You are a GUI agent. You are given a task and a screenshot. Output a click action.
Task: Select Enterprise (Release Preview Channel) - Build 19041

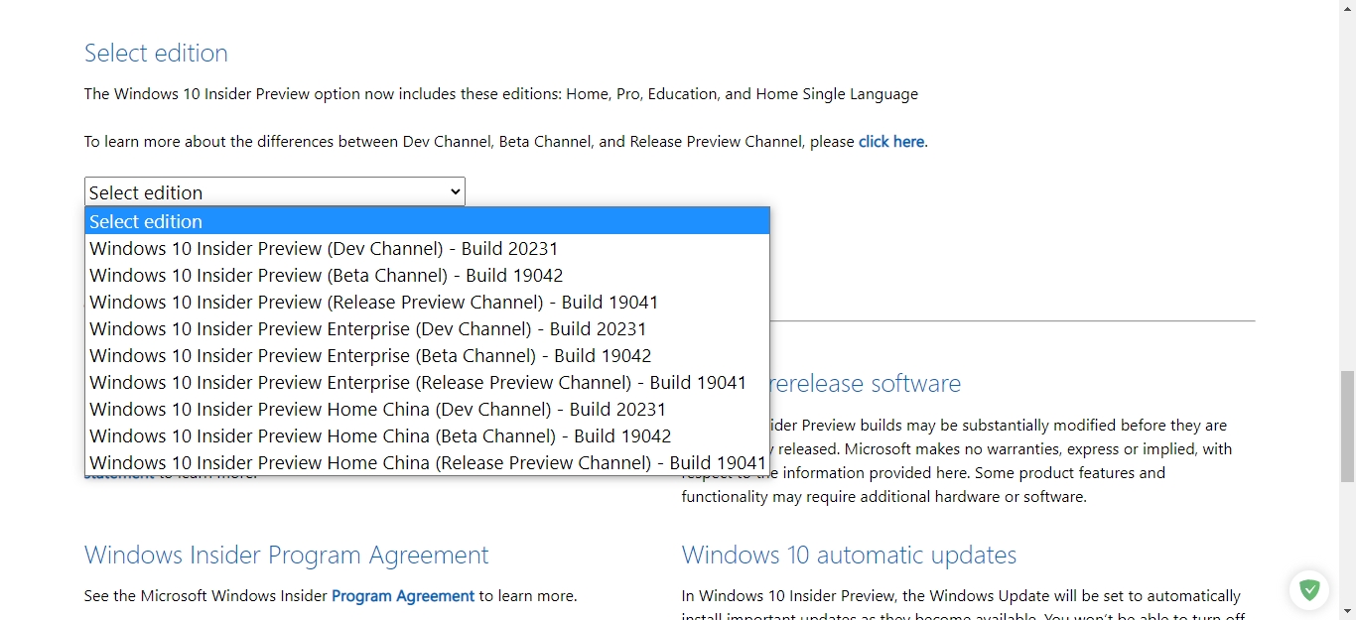click(x=427, y=382)
